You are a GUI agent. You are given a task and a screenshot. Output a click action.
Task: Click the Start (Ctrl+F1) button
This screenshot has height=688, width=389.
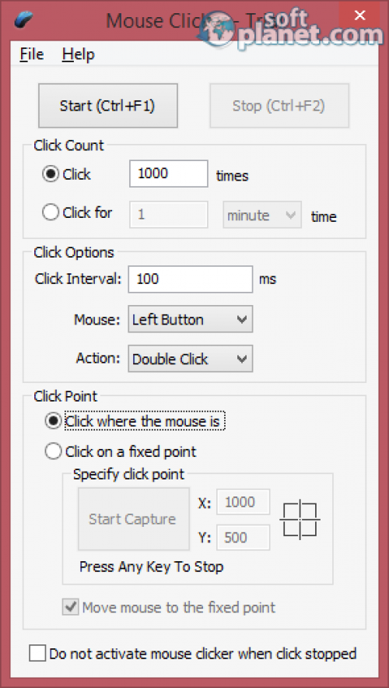click(x=108, y=106)
